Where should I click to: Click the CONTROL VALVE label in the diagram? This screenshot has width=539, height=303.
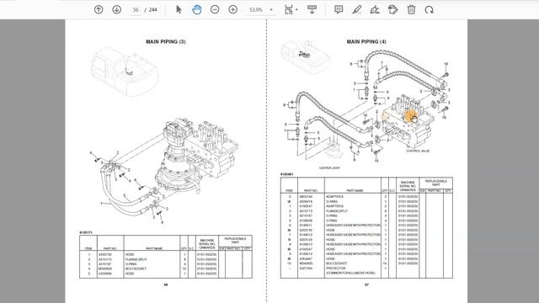coord(418,151)
